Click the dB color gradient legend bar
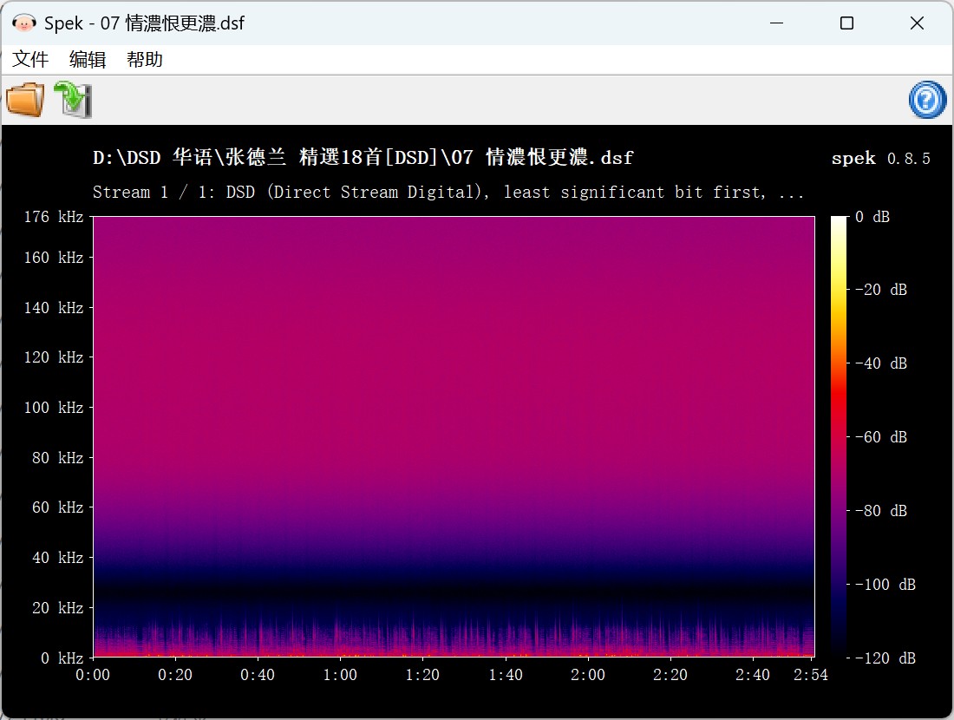The height and width of the screenshot is (720, 954). [x=839, y=437]
